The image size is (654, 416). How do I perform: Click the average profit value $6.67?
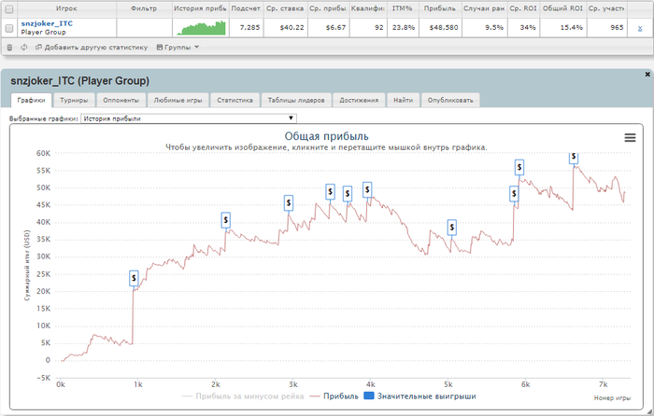coord(335,27)
